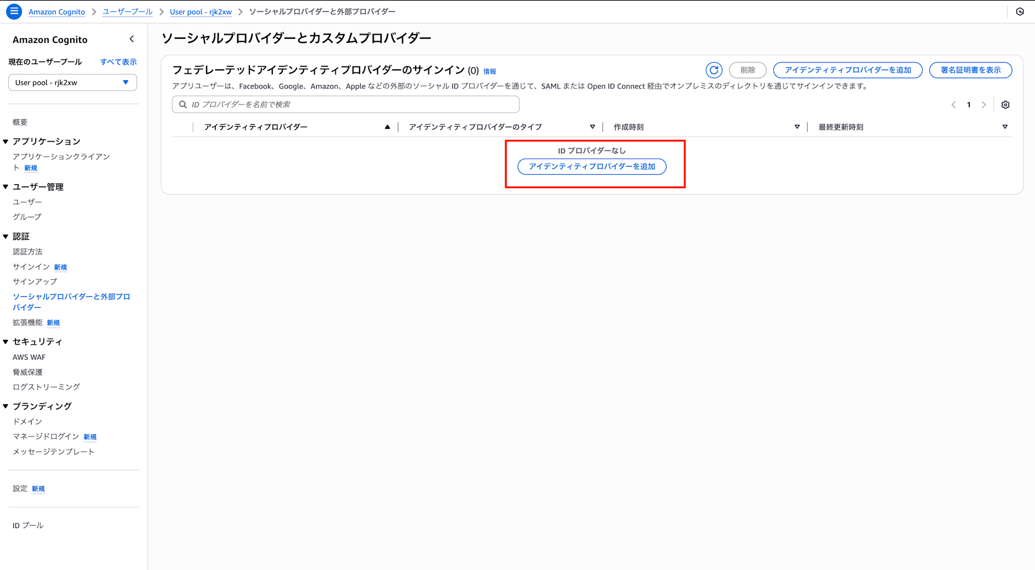Open 脅威保護 in sidebar
This screenshot has width=1035, height=570.
coord(27,372)
